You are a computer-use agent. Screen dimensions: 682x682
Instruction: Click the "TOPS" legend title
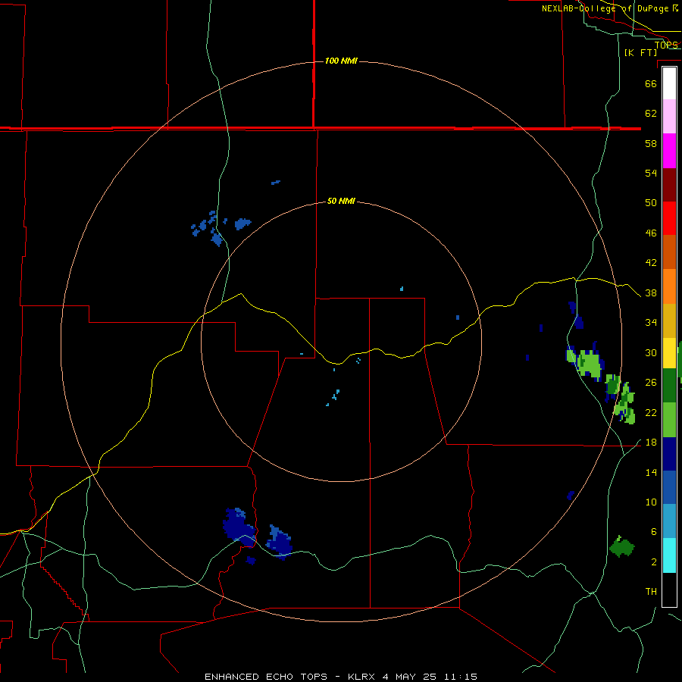pos(666,45)
